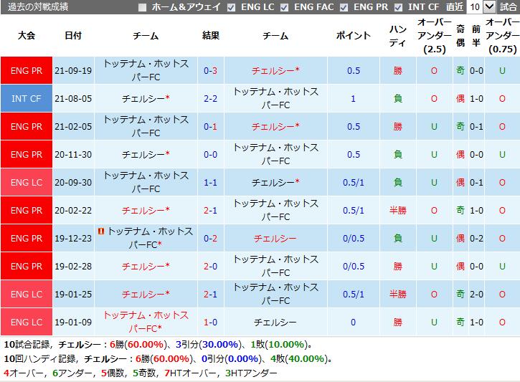Open the recent matches count dropdown
Screen dimensions: 520x382
click(x=481, y=6)
